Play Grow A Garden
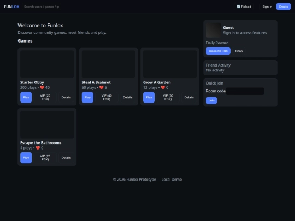295x221 pixels. 149,97
